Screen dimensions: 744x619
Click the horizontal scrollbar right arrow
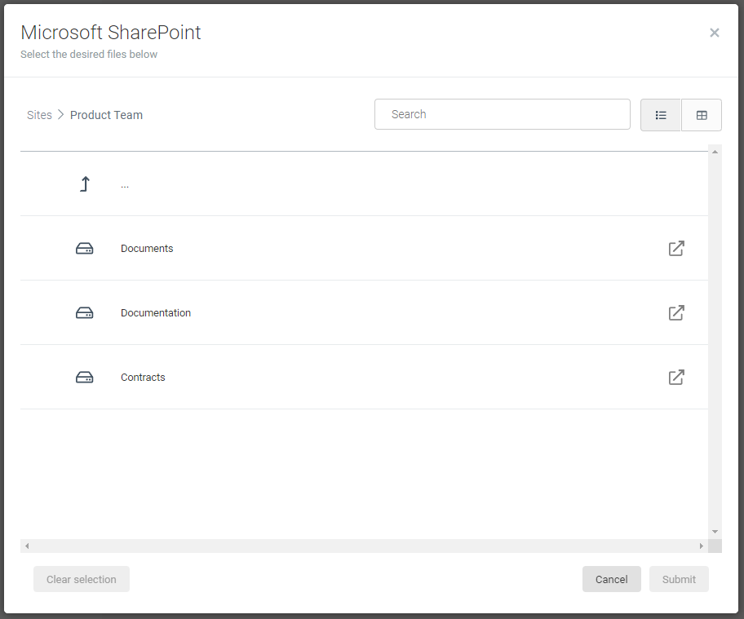tap(702, 545)
